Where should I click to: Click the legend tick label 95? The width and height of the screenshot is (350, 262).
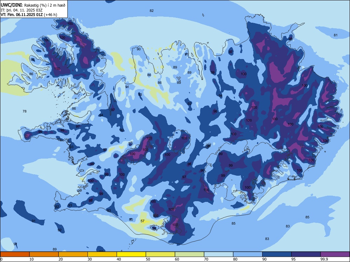[x=293, y=259]
